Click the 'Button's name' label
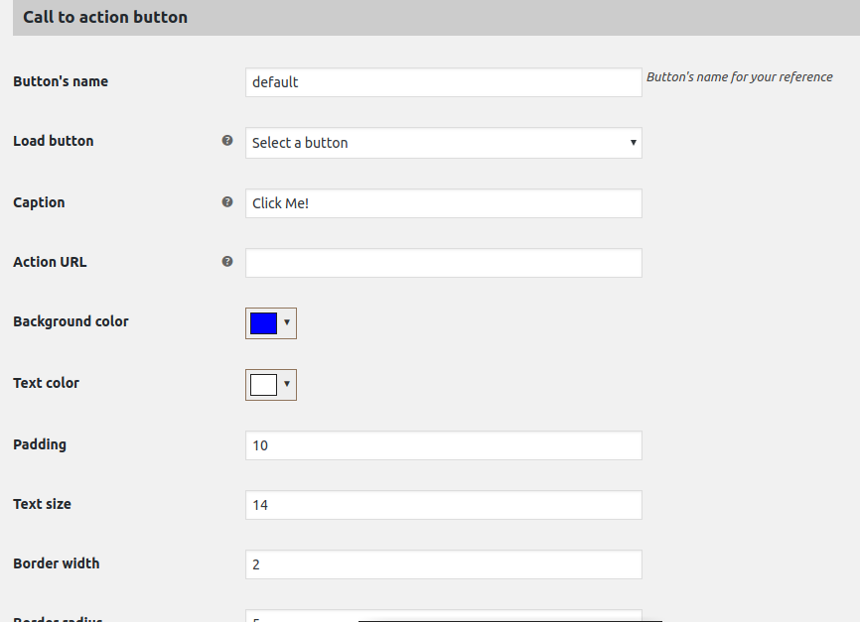 (61, 81)
